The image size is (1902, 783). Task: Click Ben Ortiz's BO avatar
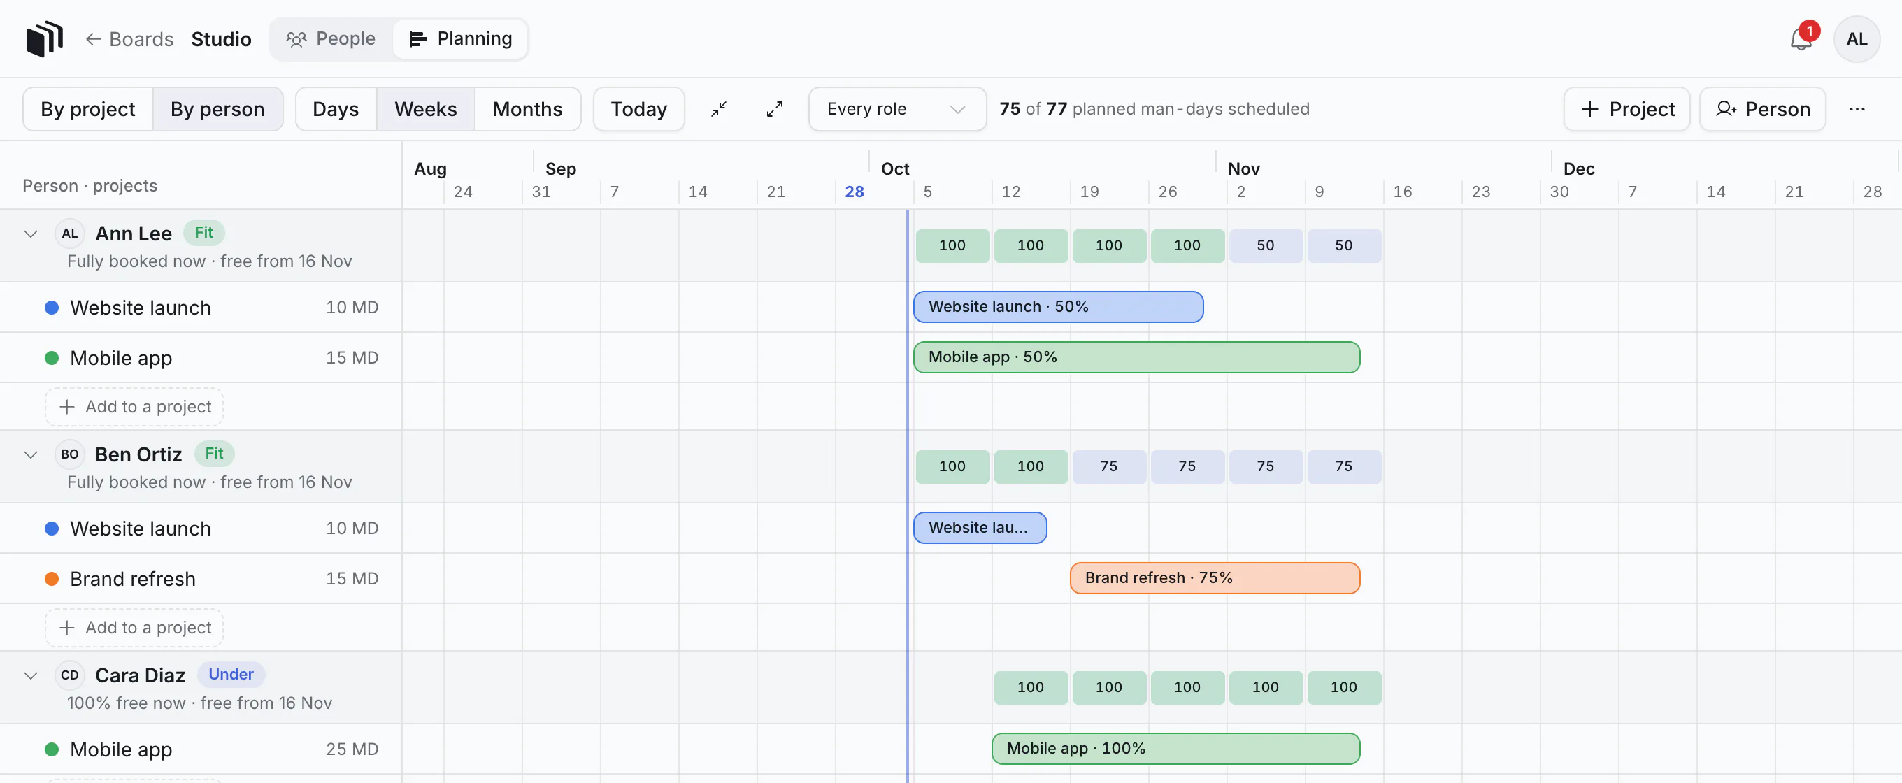pyautogui.click(x=69, y=454)
